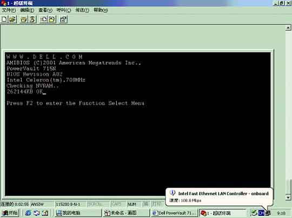This screenshot has height=218, width=292.
Task: Open the 文件(F) menu
Action: 9,10
